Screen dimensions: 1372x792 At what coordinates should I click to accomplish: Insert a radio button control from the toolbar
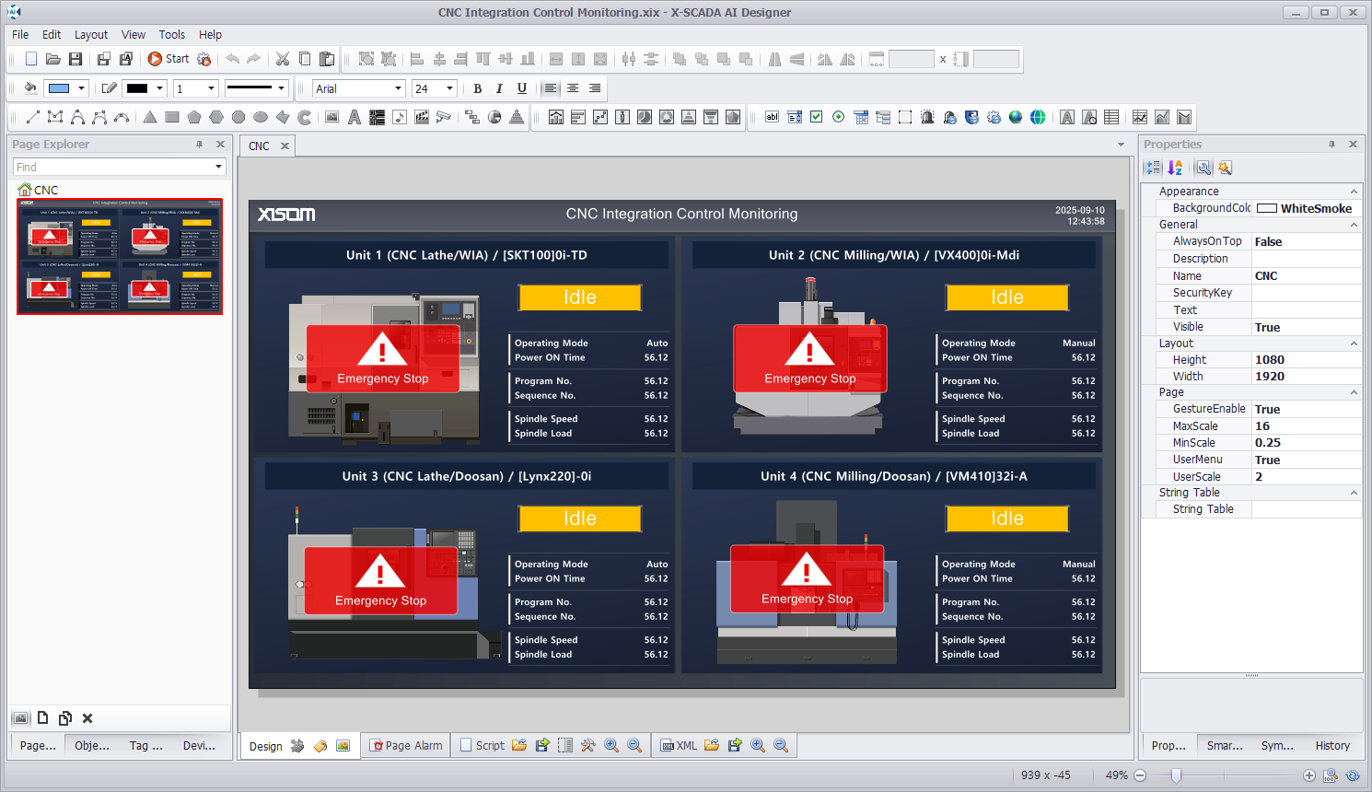[839, 117]
